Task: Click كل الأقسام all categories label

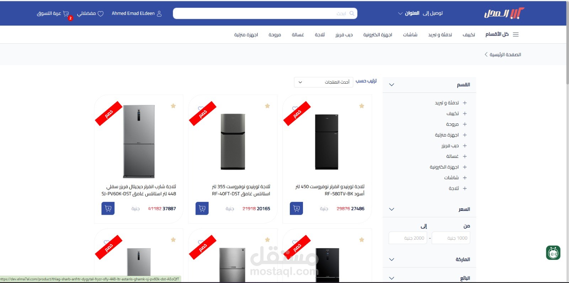Action: [x=497, y=34]
